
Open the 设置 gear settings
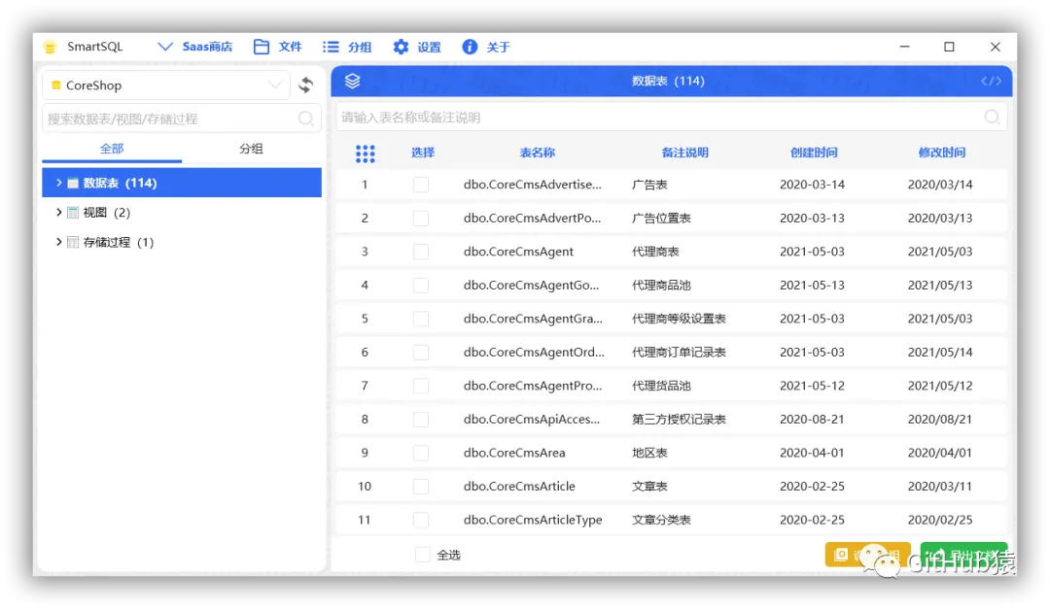[416, 47]
